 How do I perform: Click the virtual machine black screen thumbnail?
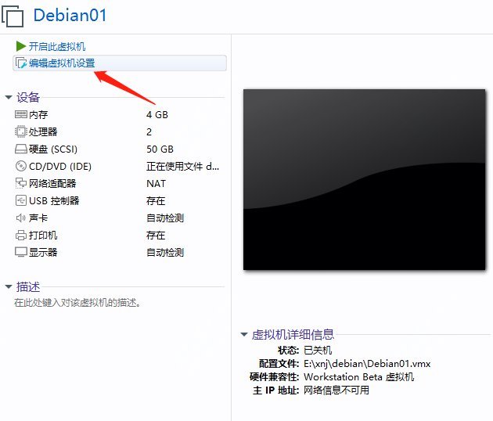click(363, 179)
